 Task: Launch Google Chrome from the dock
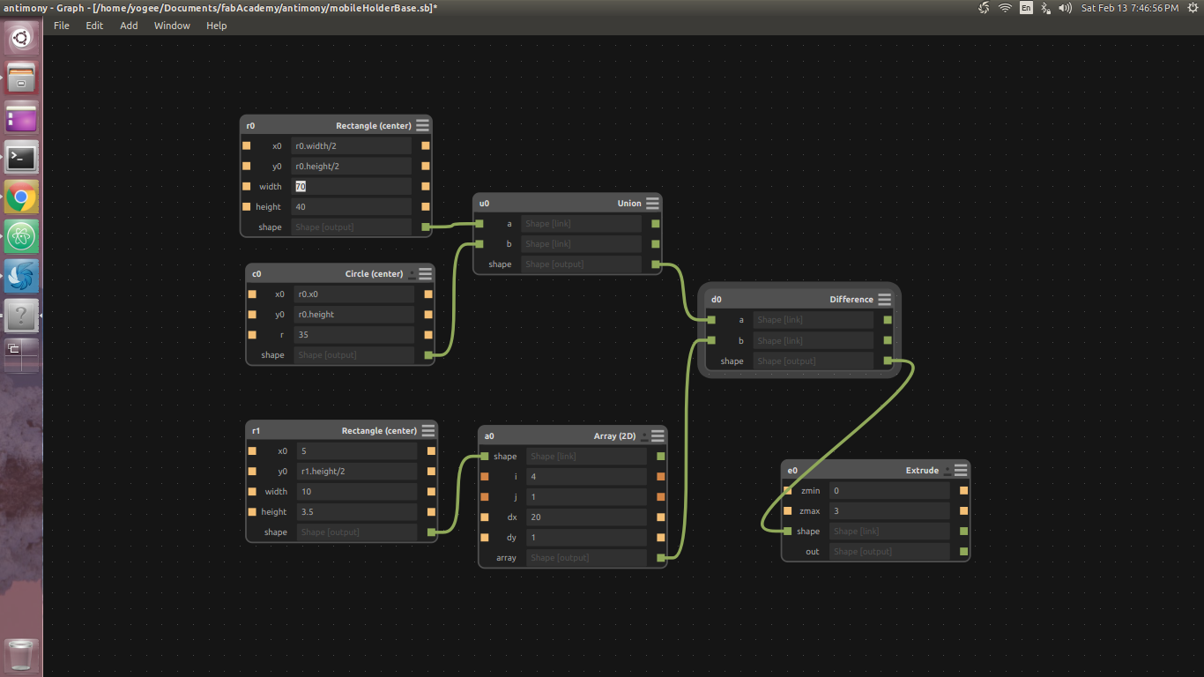[20, 197]
